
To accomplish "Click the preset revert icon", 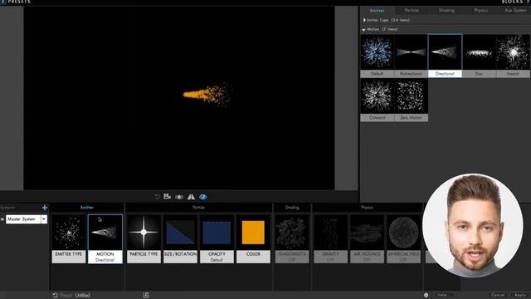I will 56,296.
